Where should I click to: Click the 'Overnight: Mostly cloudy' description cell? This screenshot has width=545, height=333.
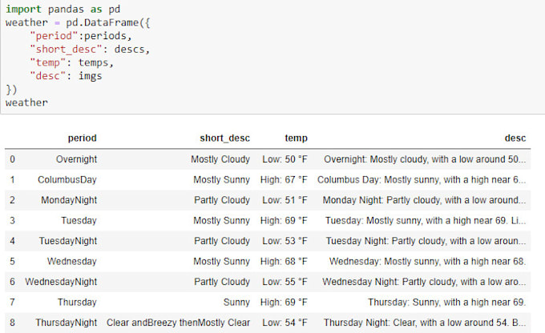(x=425, y=159)
